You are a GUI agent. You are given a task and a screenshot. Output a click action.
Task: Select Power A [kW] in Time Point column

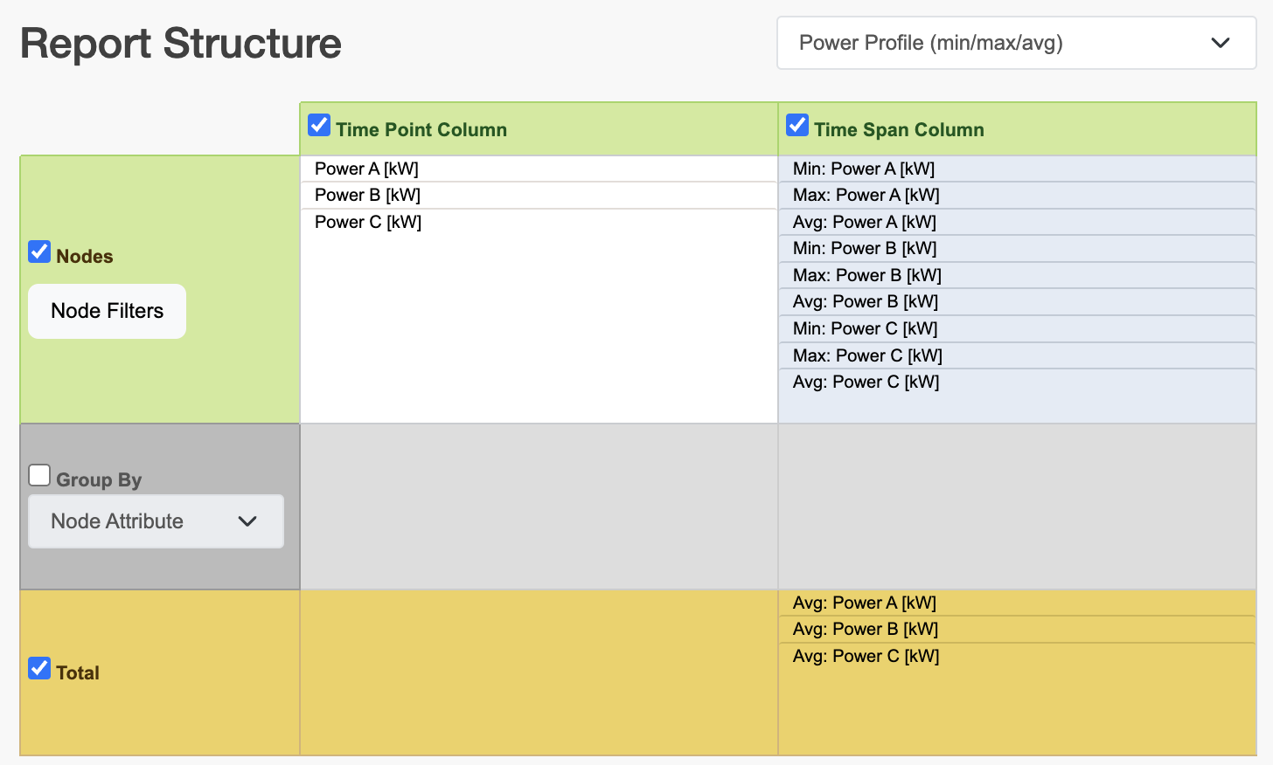coord(366,169)
